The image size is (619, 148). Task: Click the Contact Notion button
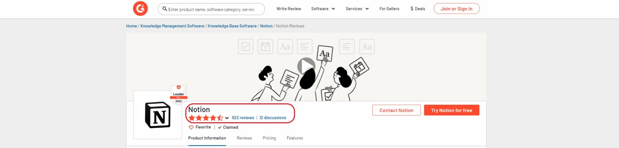(x=397, y=110)
